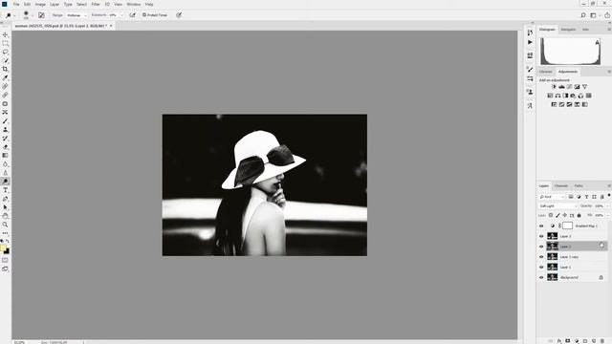This screenshot has height=344, width=612.
Task: Select the Horizontal Type tool
Action: pyautogui.click(x=5, y=190)
